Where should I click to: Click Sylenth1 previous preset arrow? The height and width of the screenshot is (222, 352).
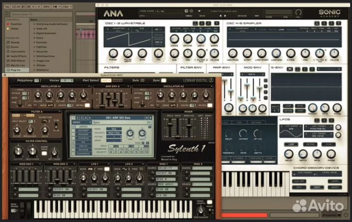[x=147, y=117]
